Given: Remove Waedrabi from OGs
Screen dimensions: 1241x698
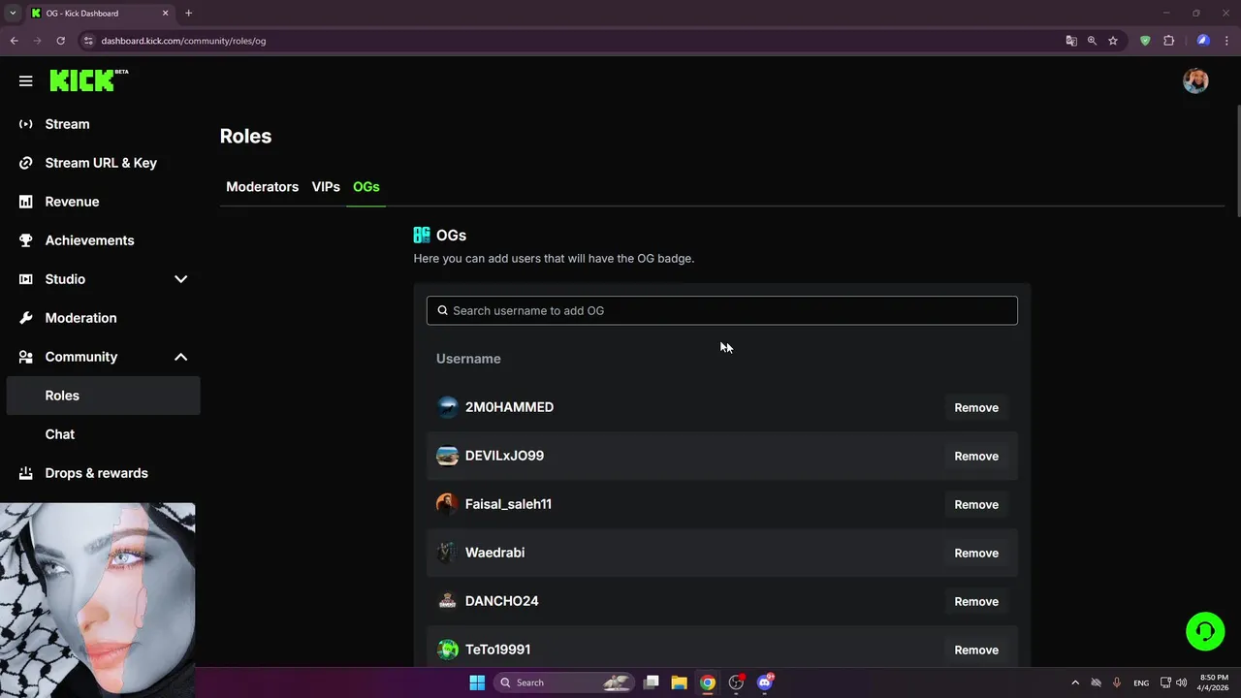Looking at the screenshot, I should (976, 553).
